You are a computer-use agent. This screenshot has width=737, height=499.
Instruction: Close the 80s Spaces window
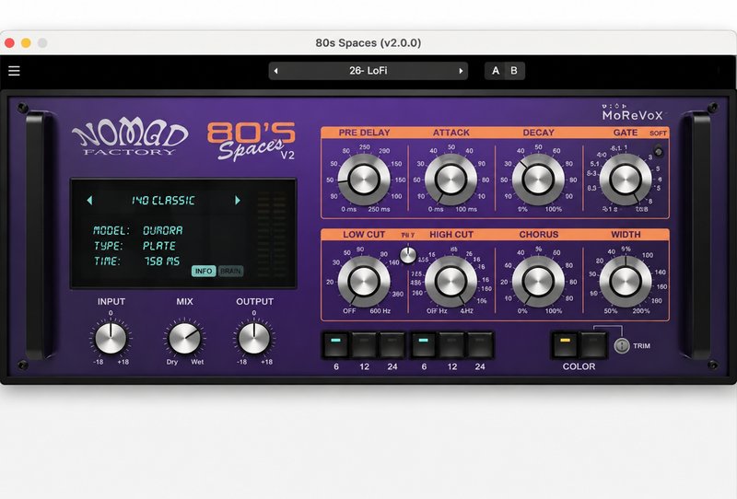9,42
